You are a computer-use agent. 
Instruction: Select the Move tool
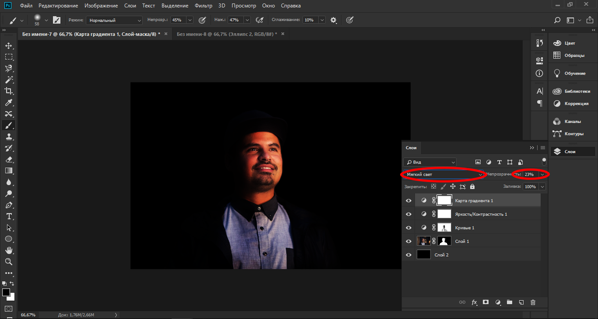click(8, 46)
